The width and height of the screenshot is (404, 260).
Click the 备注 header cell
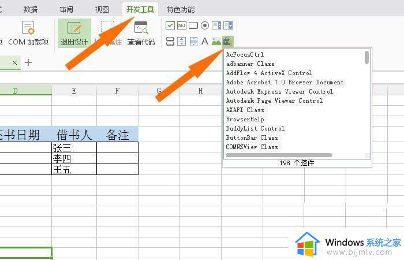[x=118, y=135]
